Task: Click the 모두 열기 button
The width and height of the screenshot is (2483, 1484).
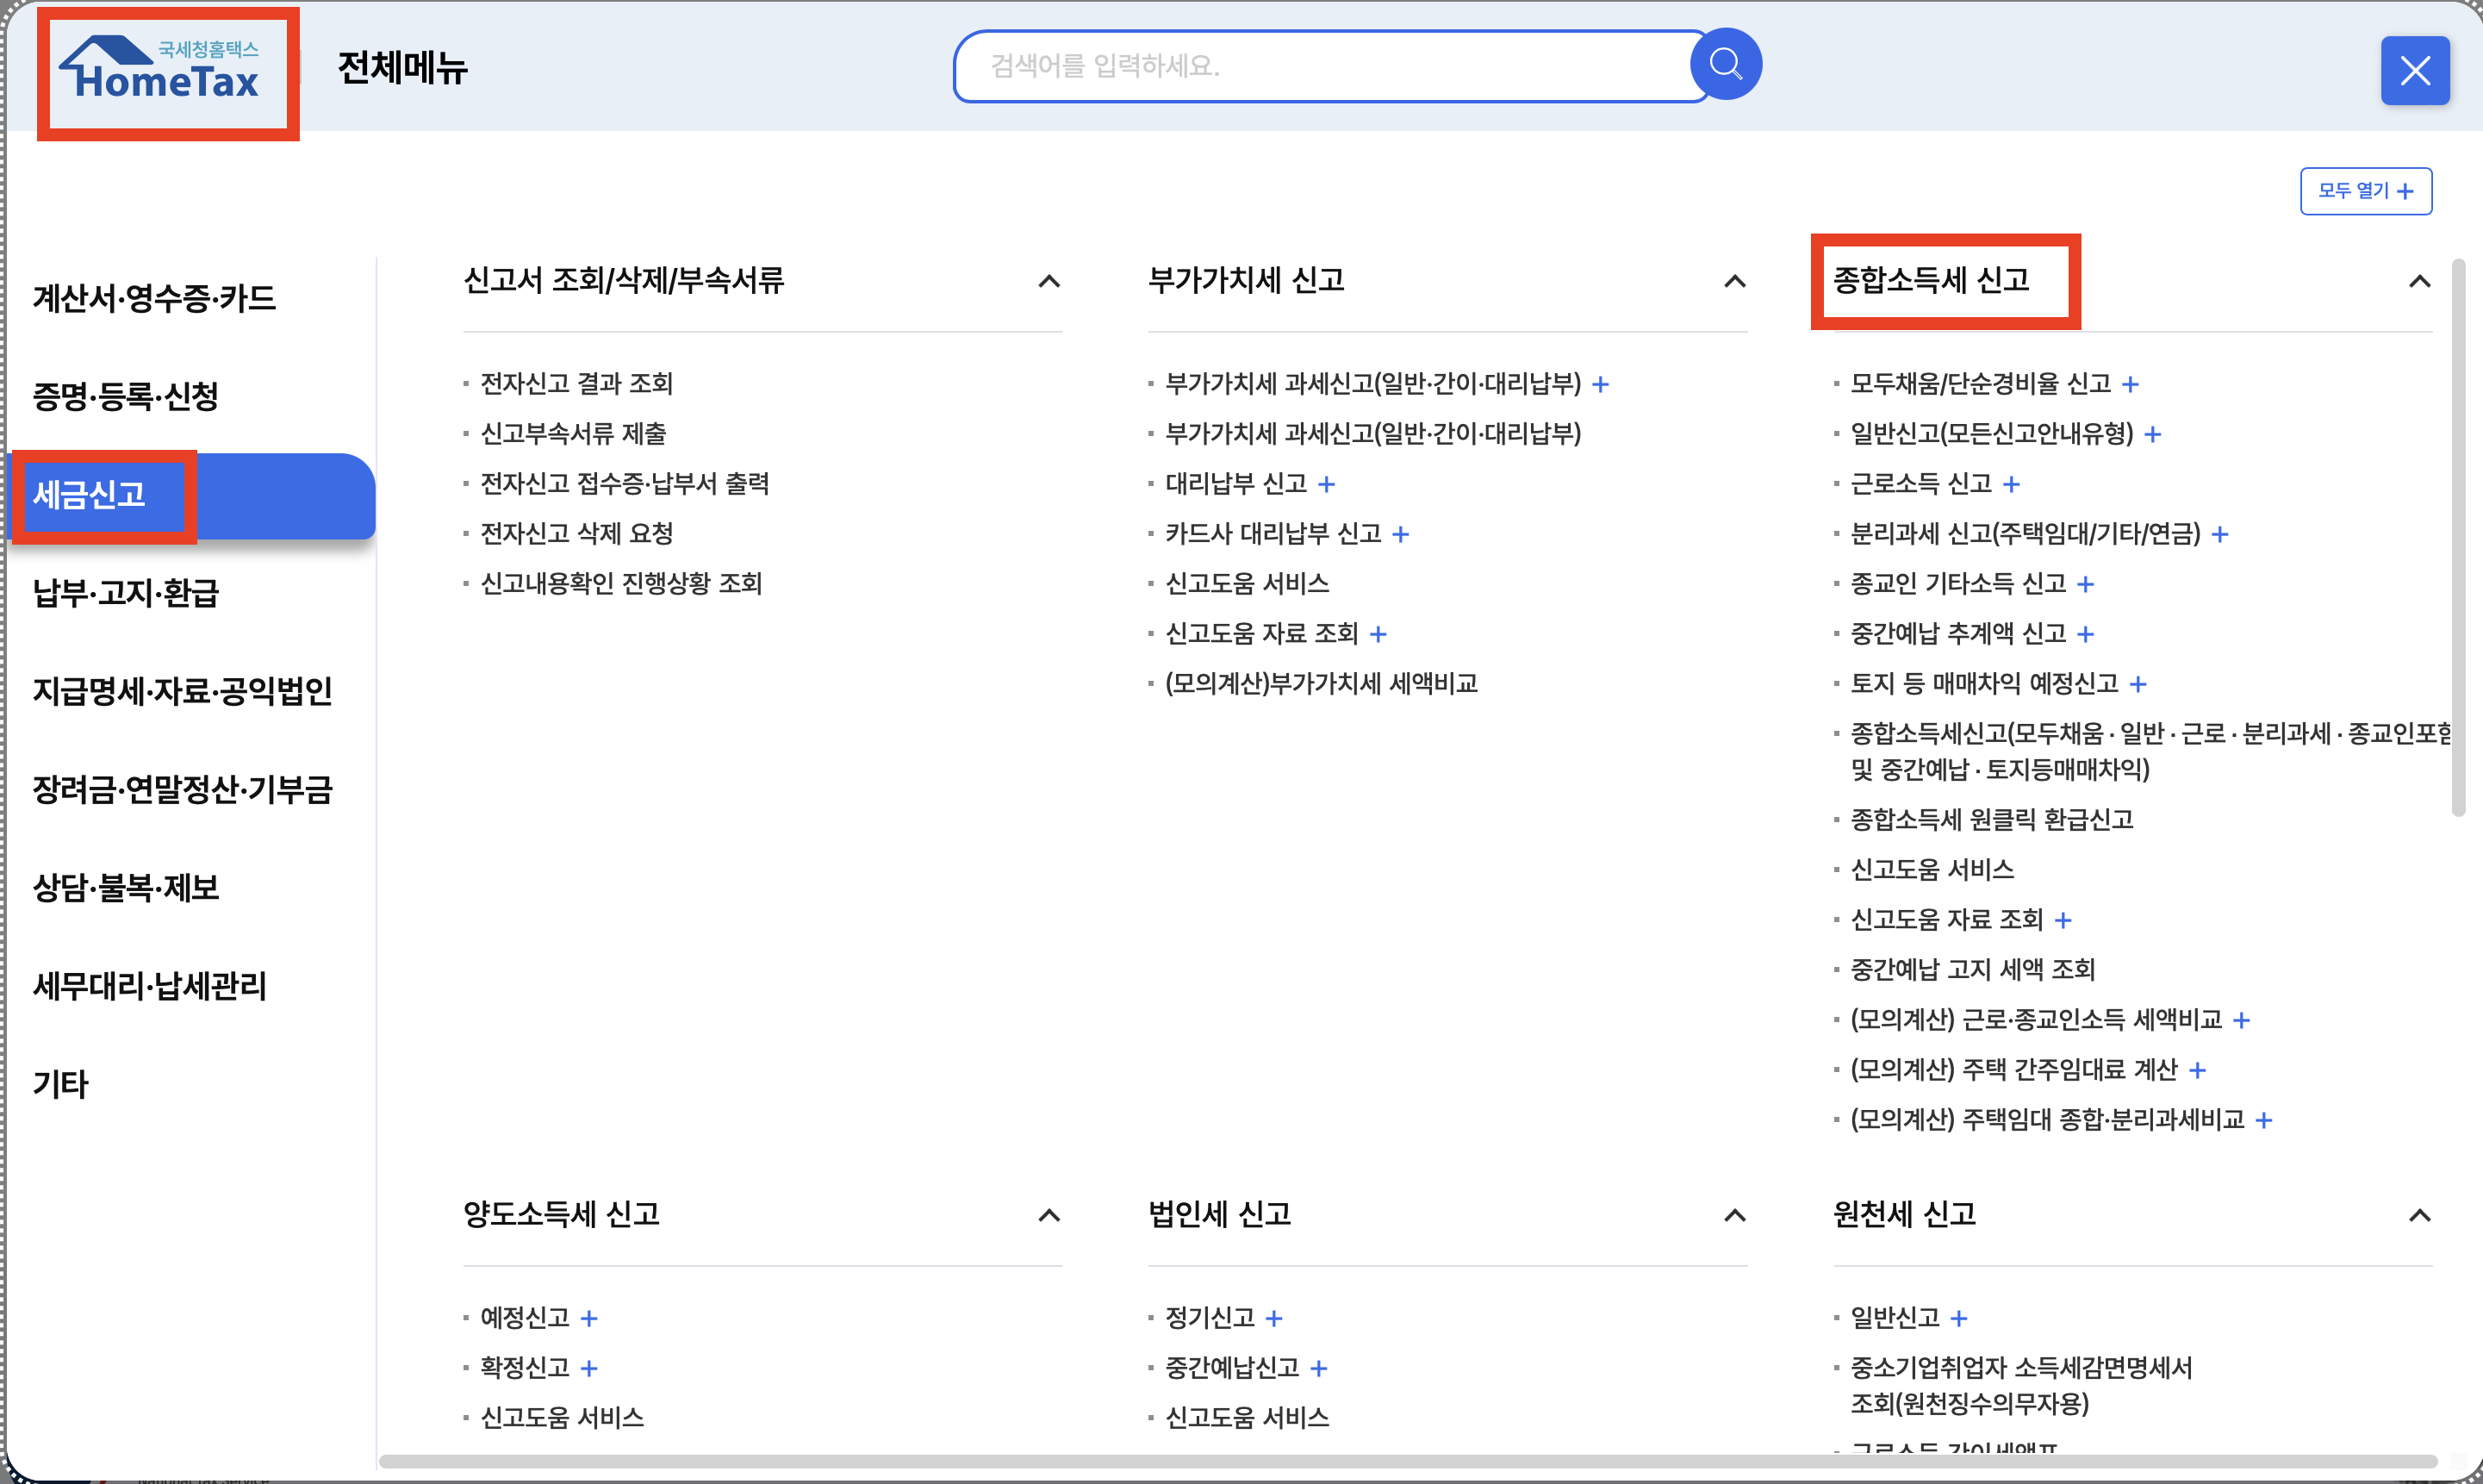Action: 2365,191
